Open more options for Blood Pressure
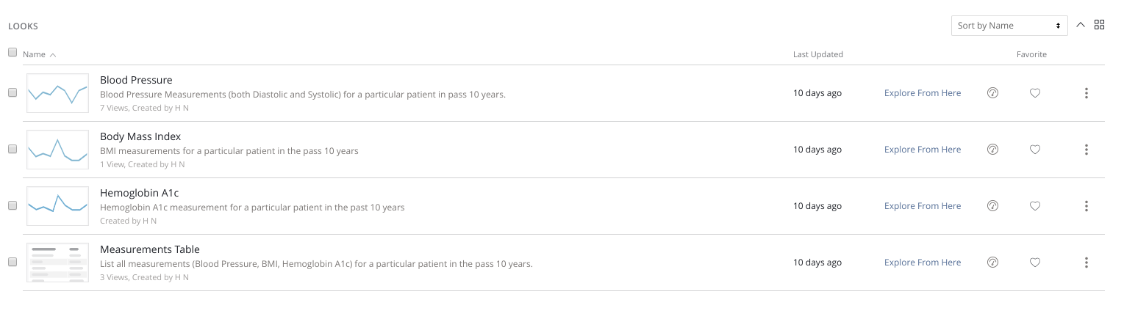This screenshot has height=319, width=1124. (x=1087, y=93)
